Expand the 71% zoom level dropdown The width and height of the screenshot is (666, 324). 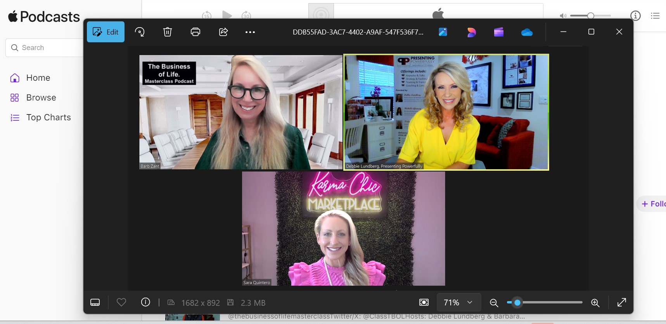[x=459, y=302]
